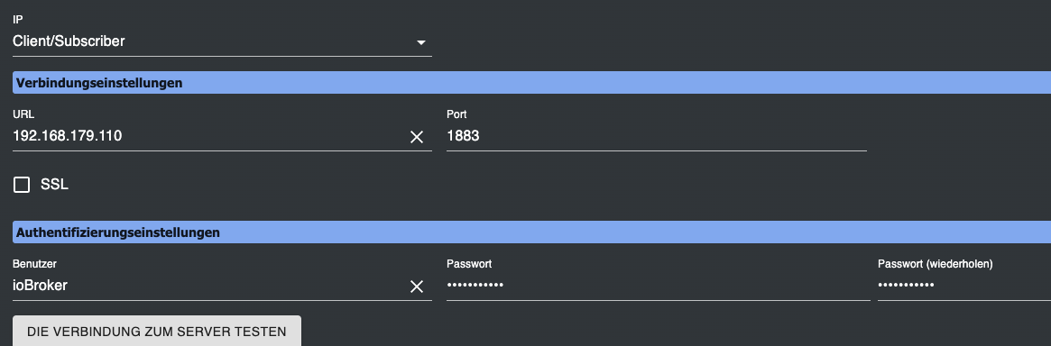Enable the SSL checkbox
This screenshot has height=346, width=1051.
click(22, 185)
